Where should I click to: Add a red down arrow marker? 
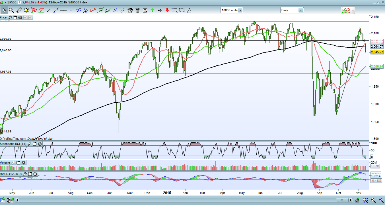coord(167,10)
